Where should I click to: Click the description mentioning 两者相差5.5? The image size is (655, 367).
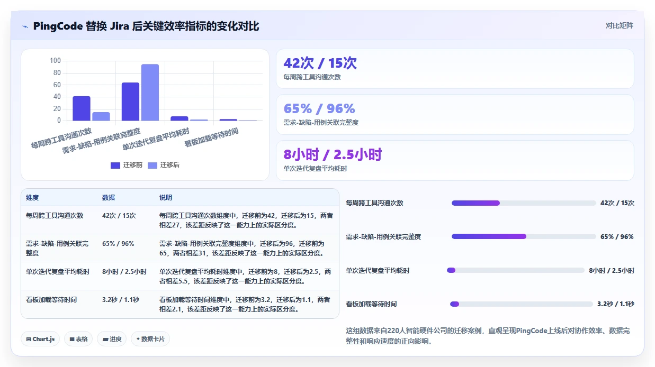pos(246,276)
